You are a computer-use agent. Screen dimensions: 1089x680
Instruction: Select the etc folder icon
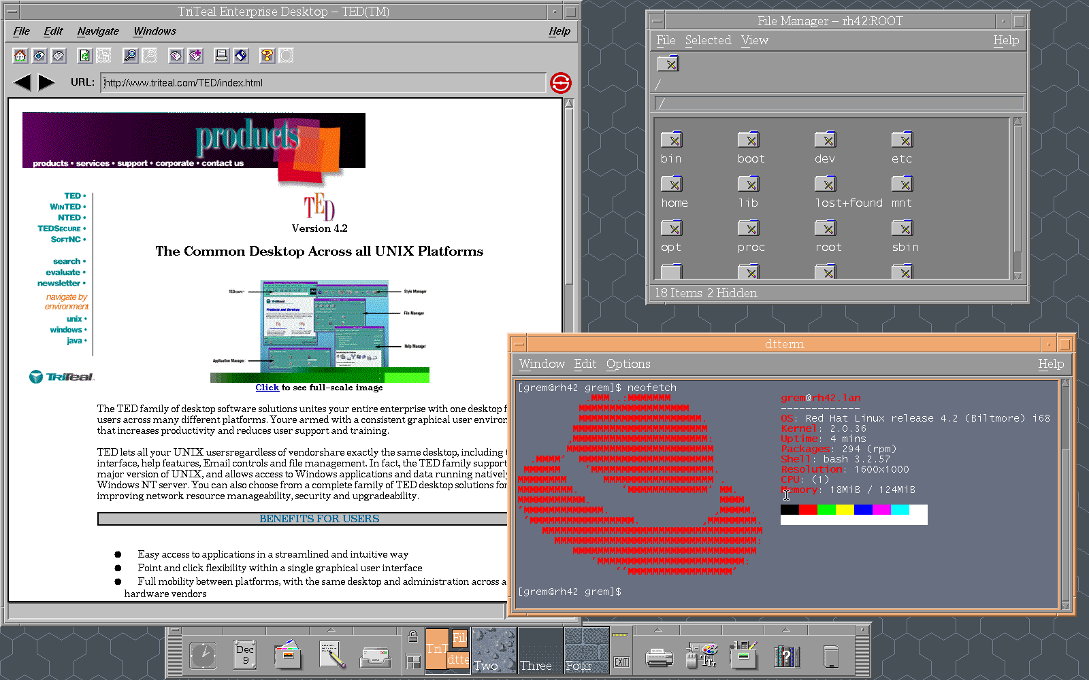[903, 140]
